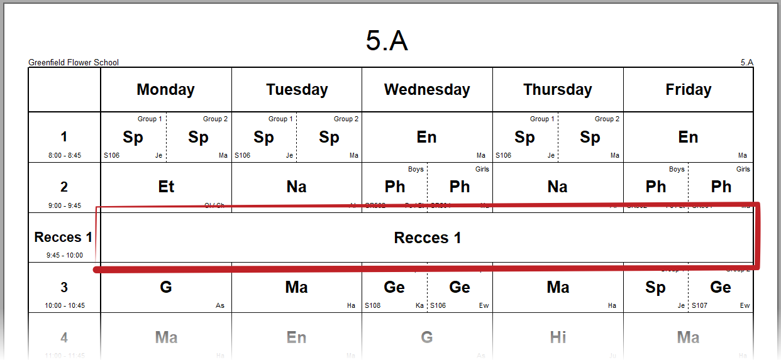Click Thursday's period 3 Ma lesson
The image size is (781, 360).
(x=558, y=288)
